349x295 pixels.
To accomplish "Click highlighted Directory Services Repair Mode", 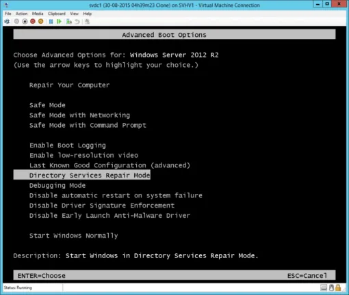I will (82, 175).
